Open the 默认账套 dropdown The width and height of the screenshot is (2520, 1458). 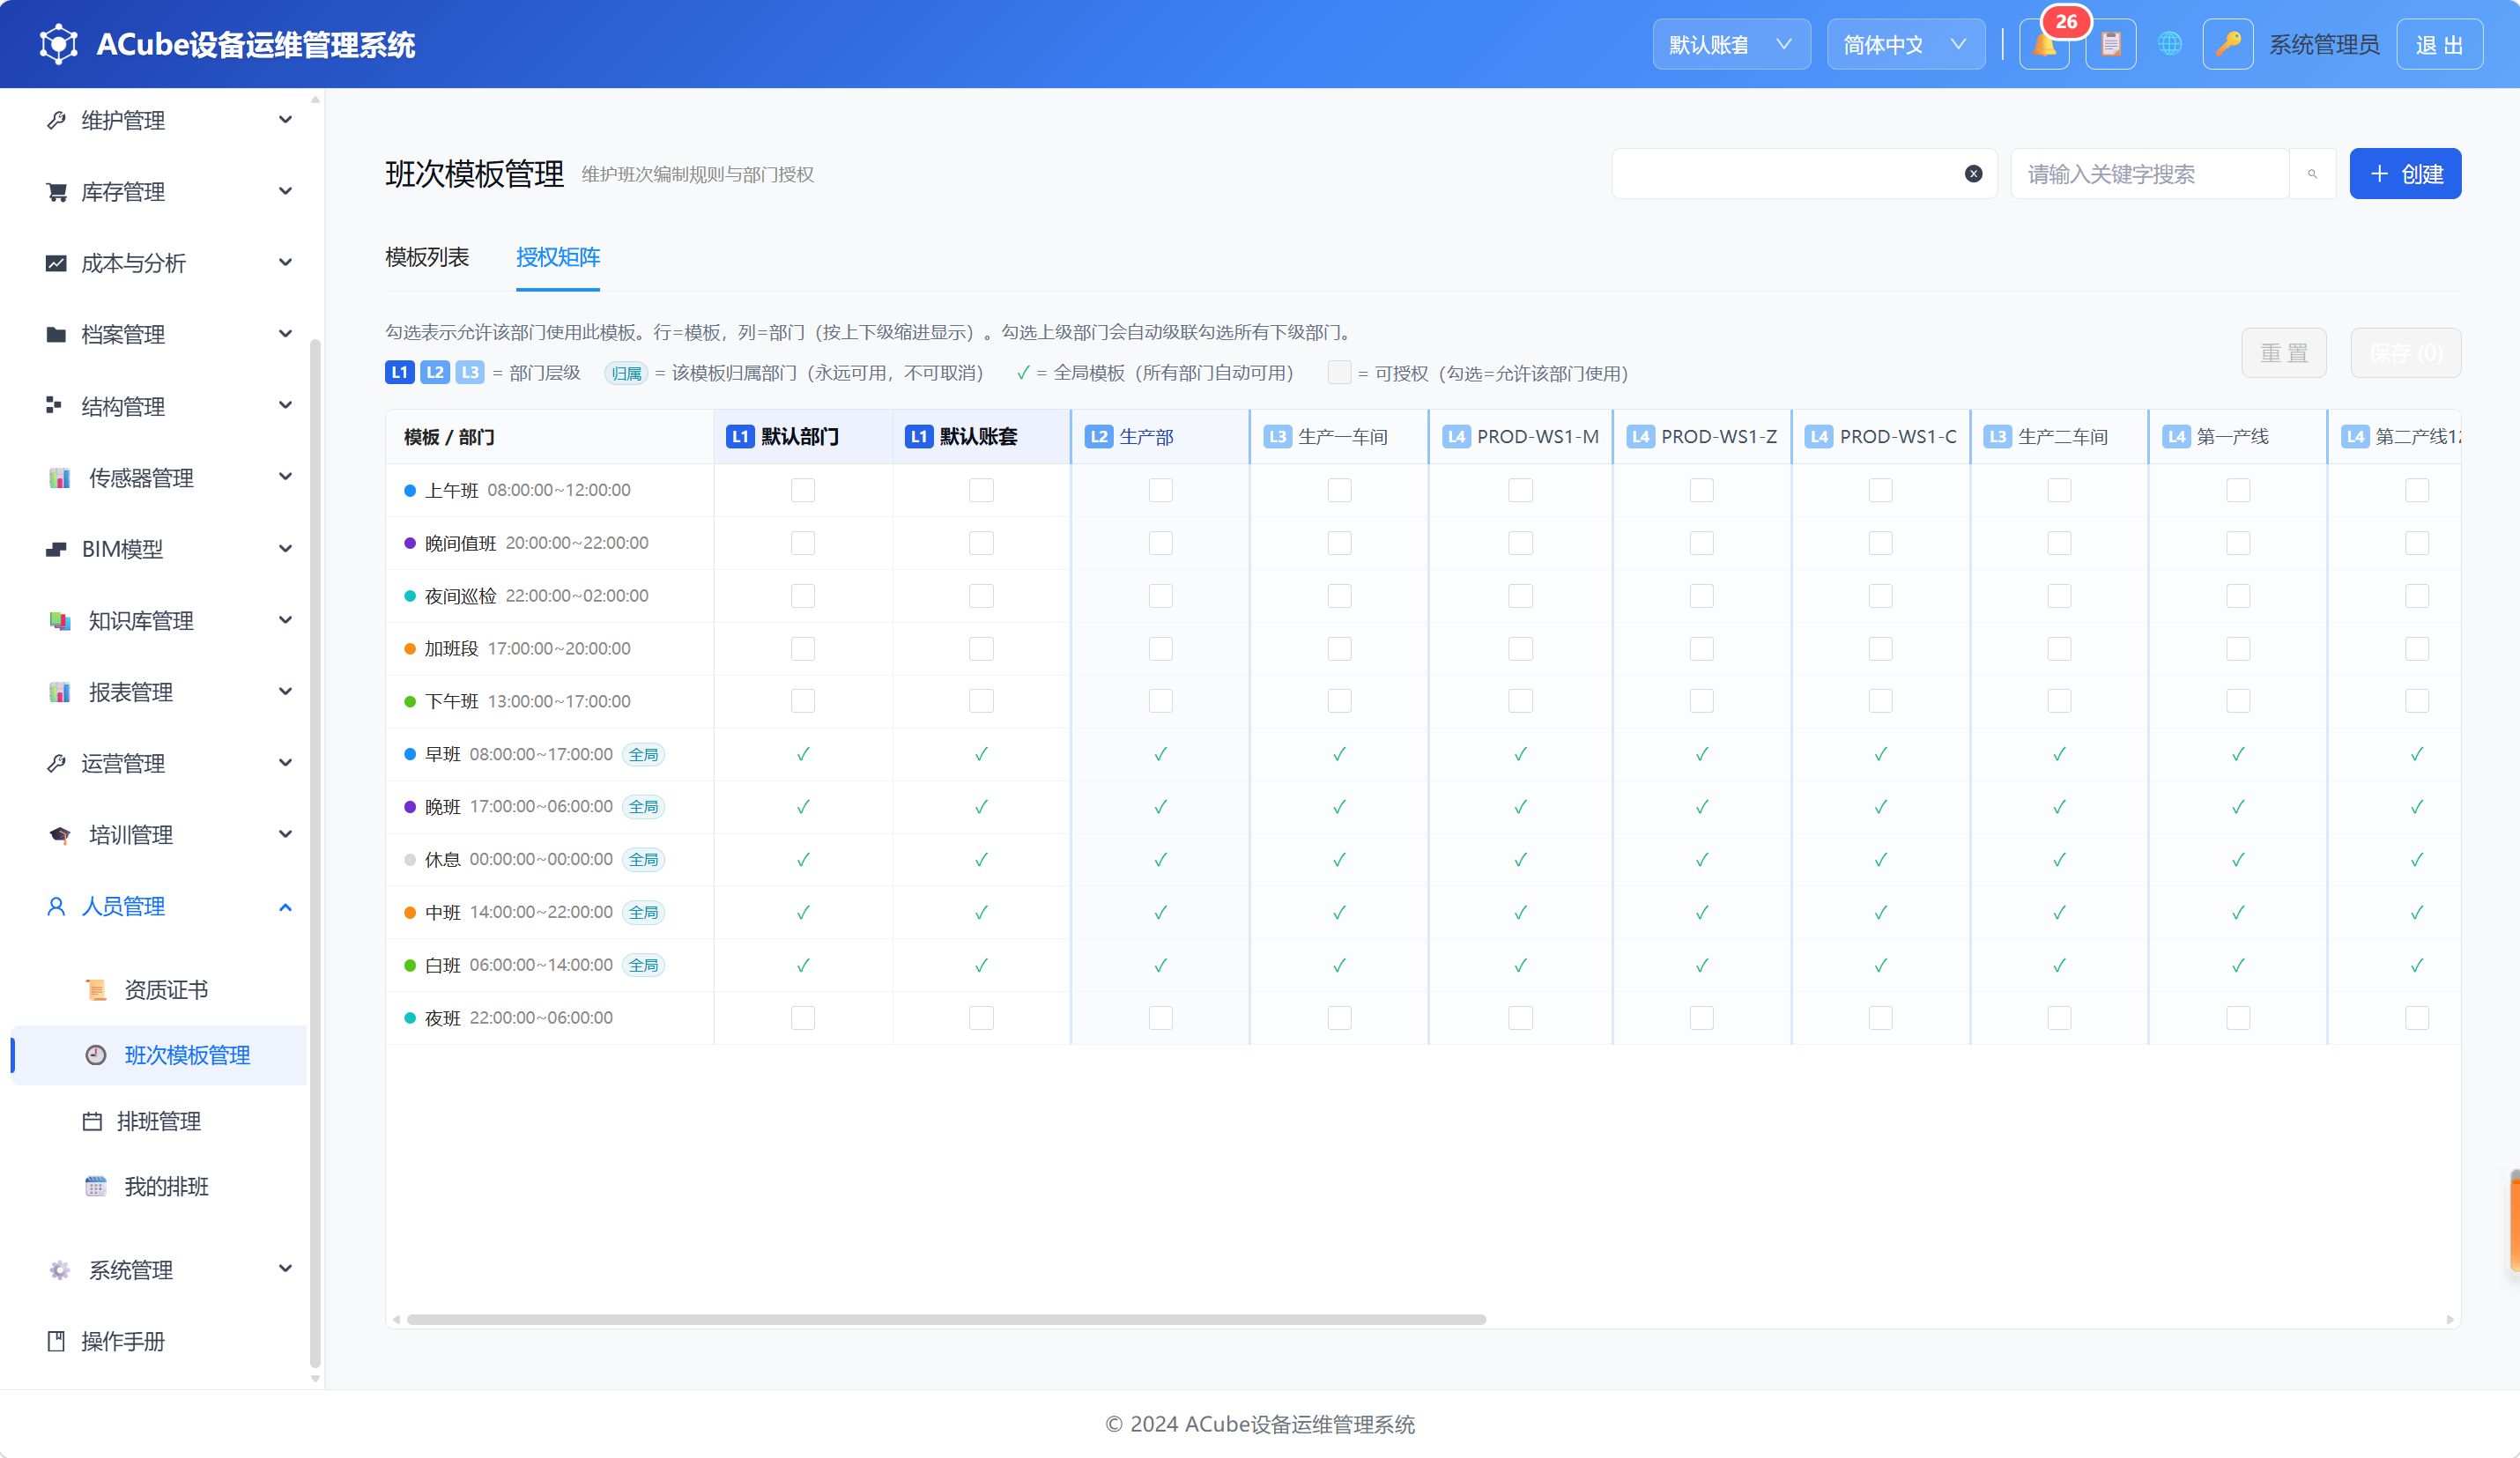(1731, 45)
